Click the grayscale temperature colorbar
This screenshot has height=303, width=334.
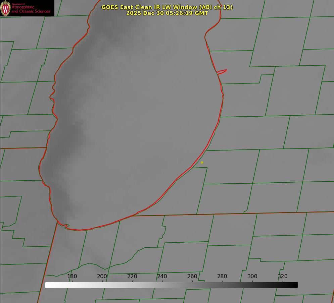click(171, 285)
